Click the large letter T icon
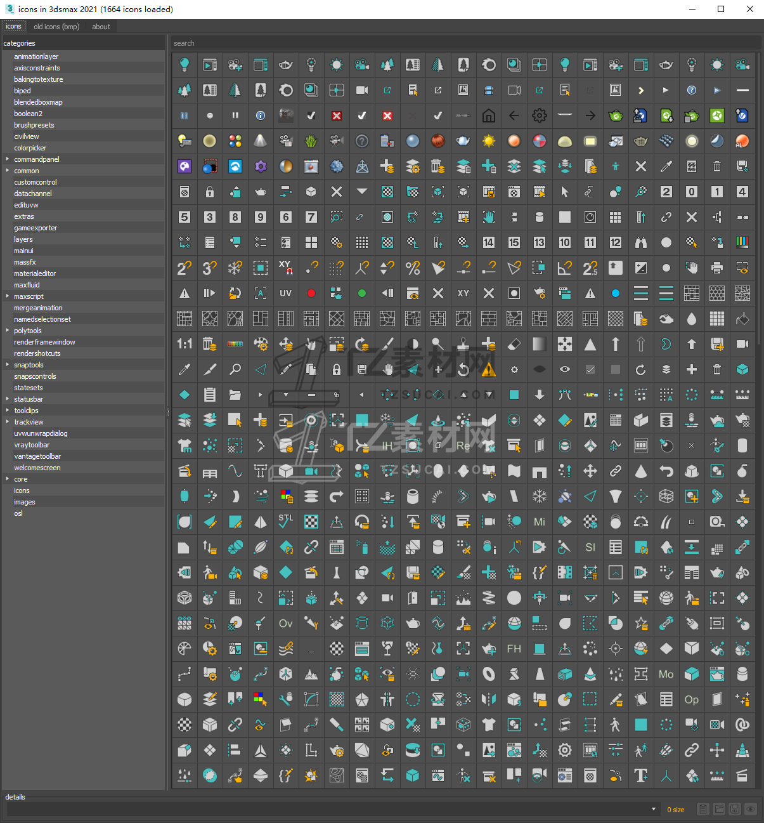 click(641, 775)
